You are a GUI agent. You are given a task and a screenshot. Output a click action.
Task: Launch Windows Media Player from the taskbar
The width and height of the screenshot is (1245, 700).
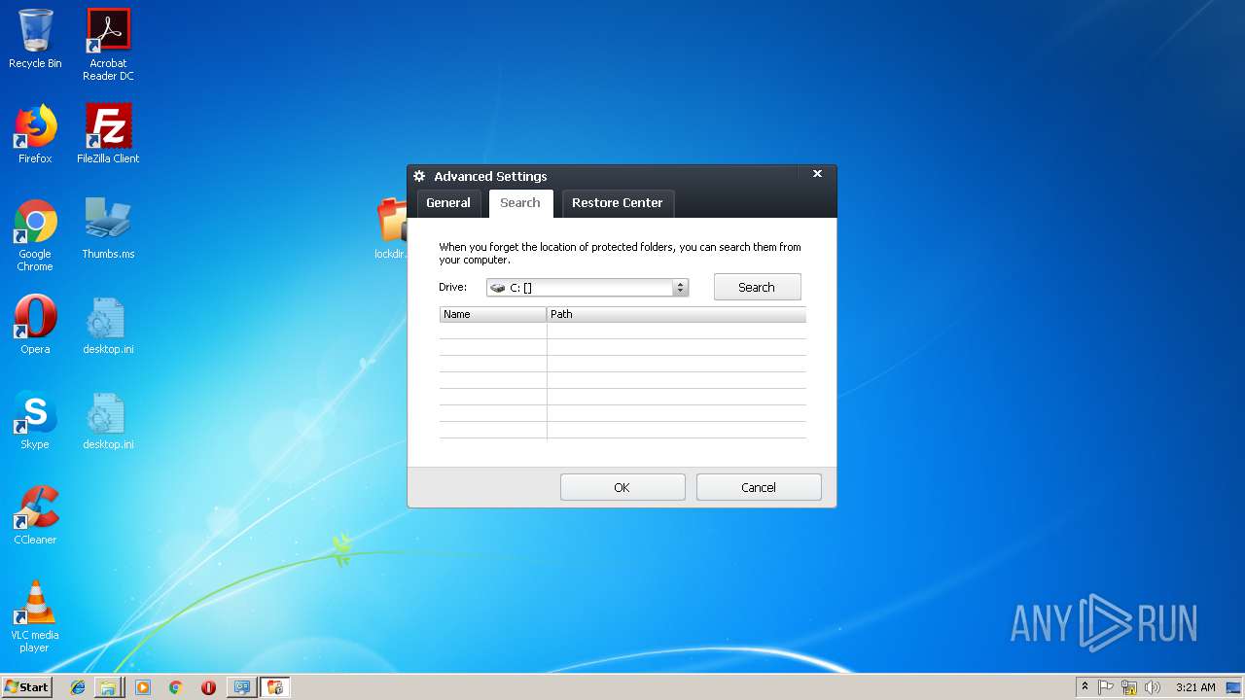(143, 687)
